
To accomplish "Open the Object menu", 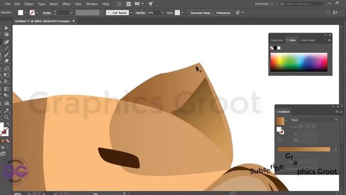I will point(29,4).
